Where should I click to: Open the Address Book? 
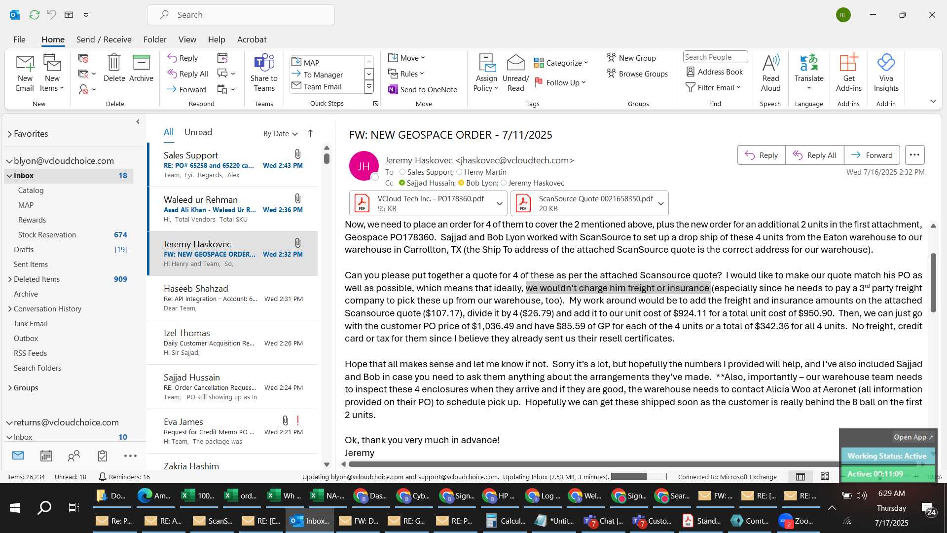[715, 72]
